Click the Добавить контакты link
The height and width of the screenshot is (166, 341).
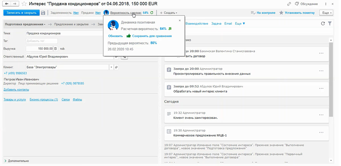(x=16, y=90)
